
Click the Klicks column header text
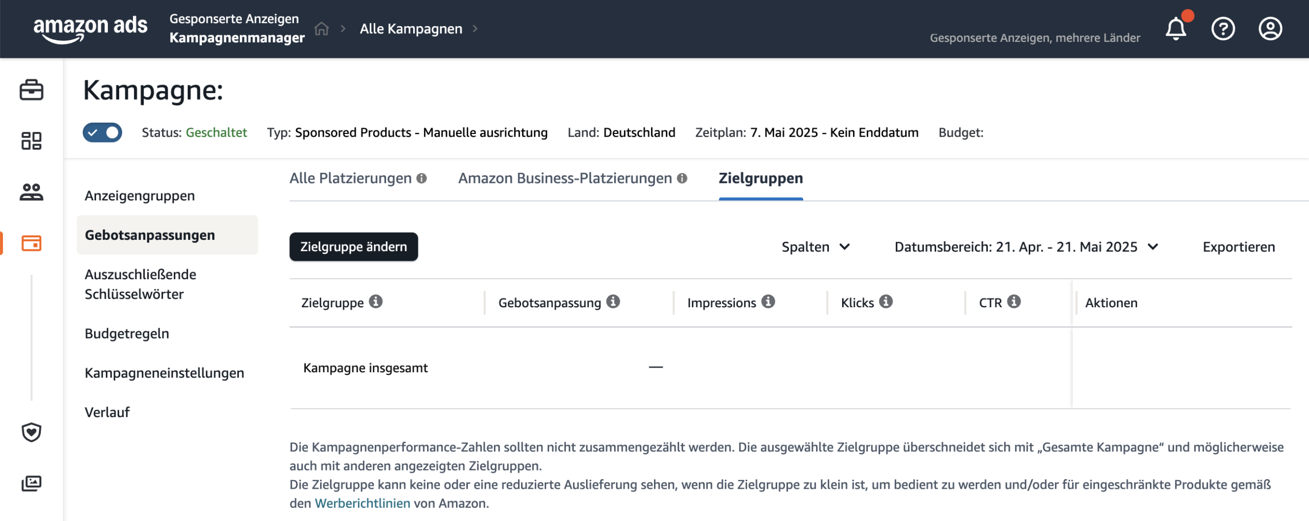[857, 303]
